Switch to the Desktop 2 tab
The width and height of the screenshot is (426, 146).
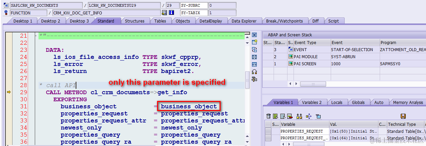click(x=51, y=21)
